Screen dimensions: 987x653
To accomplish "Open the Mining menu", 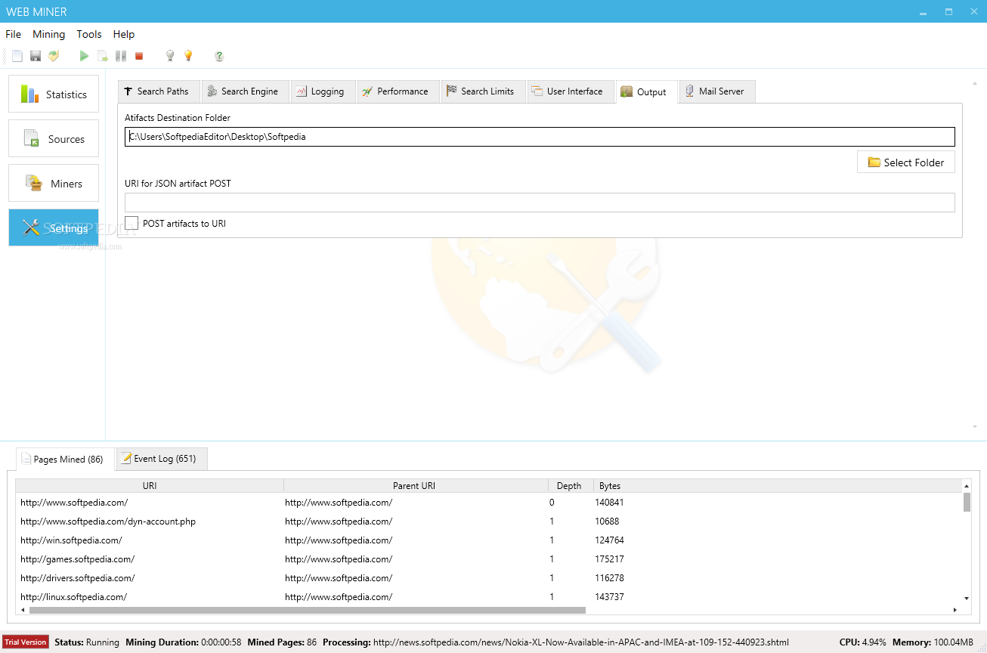I will tap(48, 34).
